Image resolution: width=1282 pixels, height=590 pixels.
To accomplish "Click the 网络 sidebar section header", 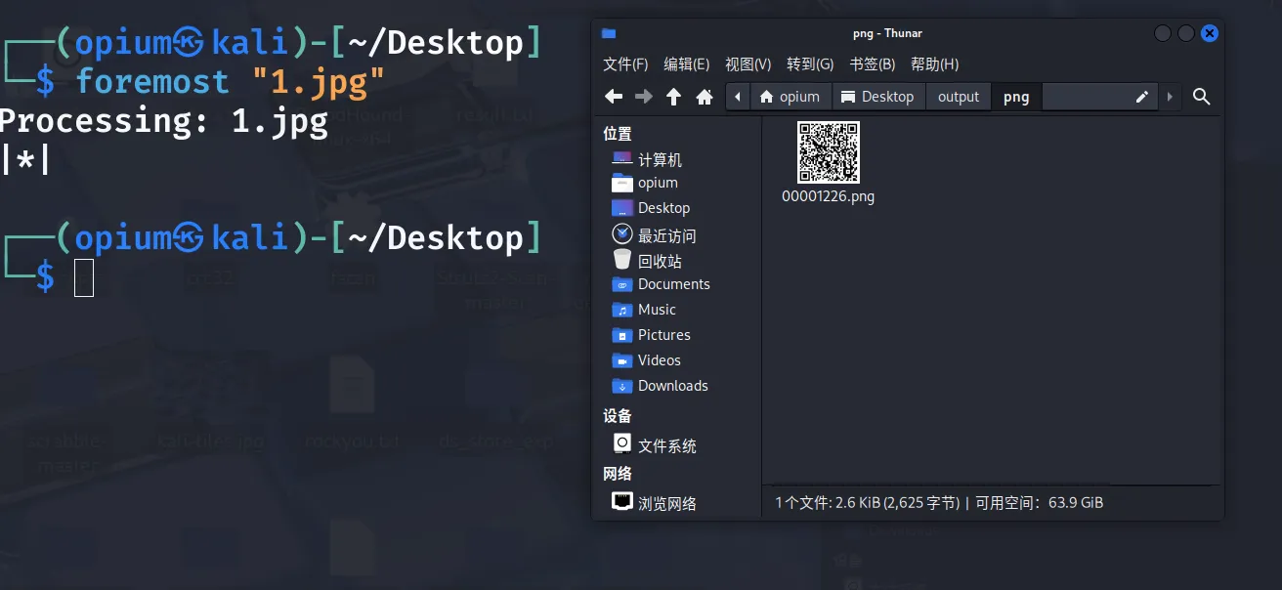I will 618,474.
